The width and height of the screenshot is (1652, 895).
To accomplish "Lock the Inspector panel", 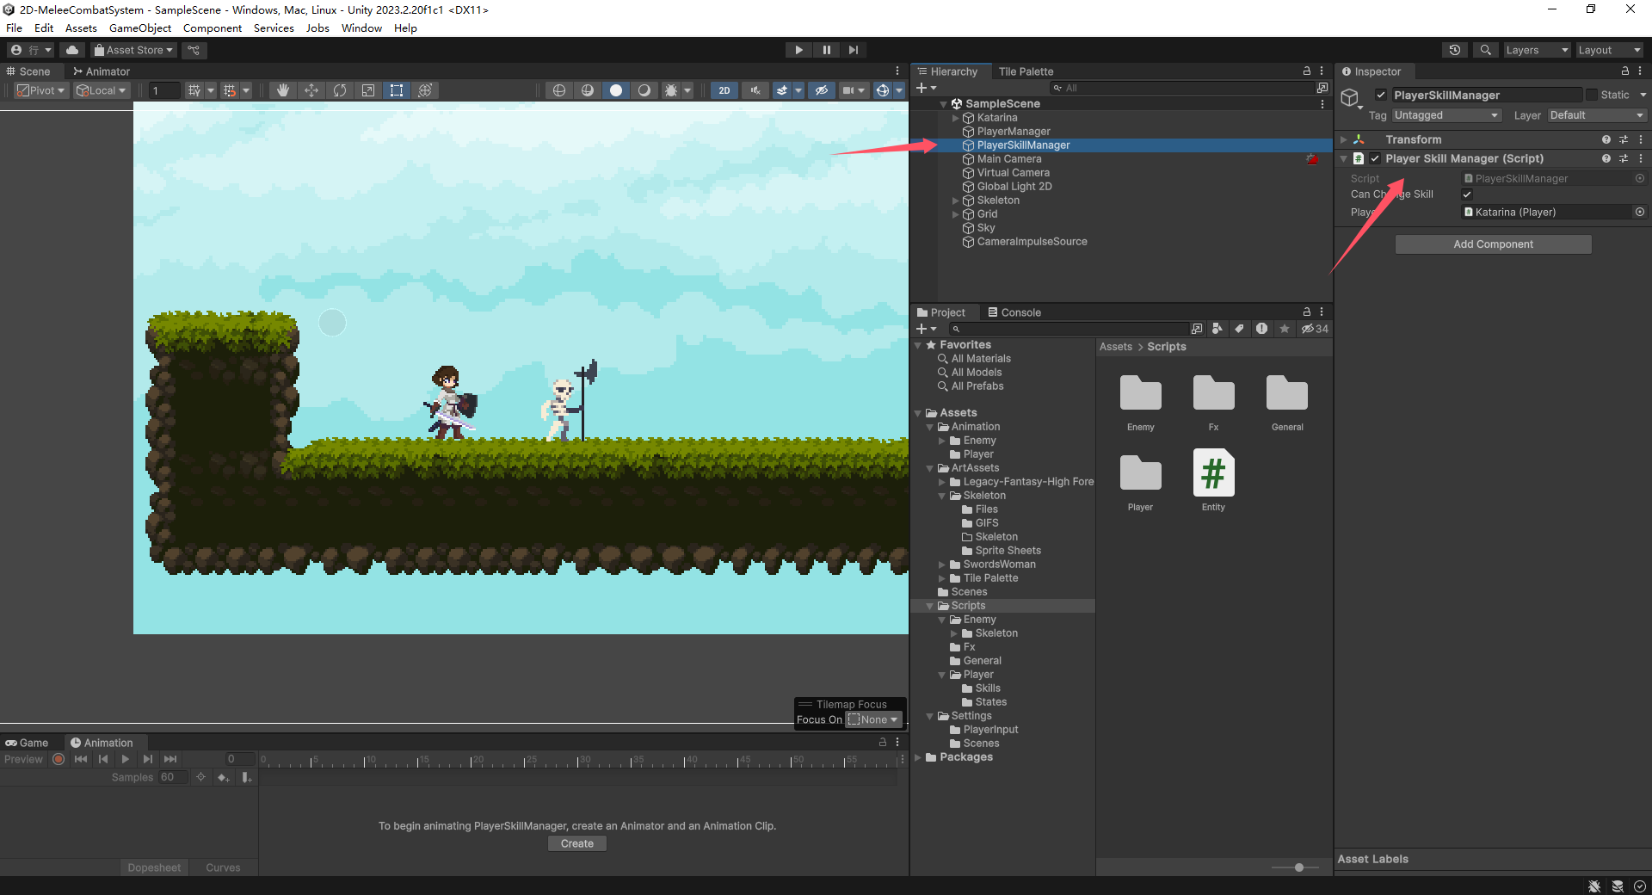I will 1625,71.
